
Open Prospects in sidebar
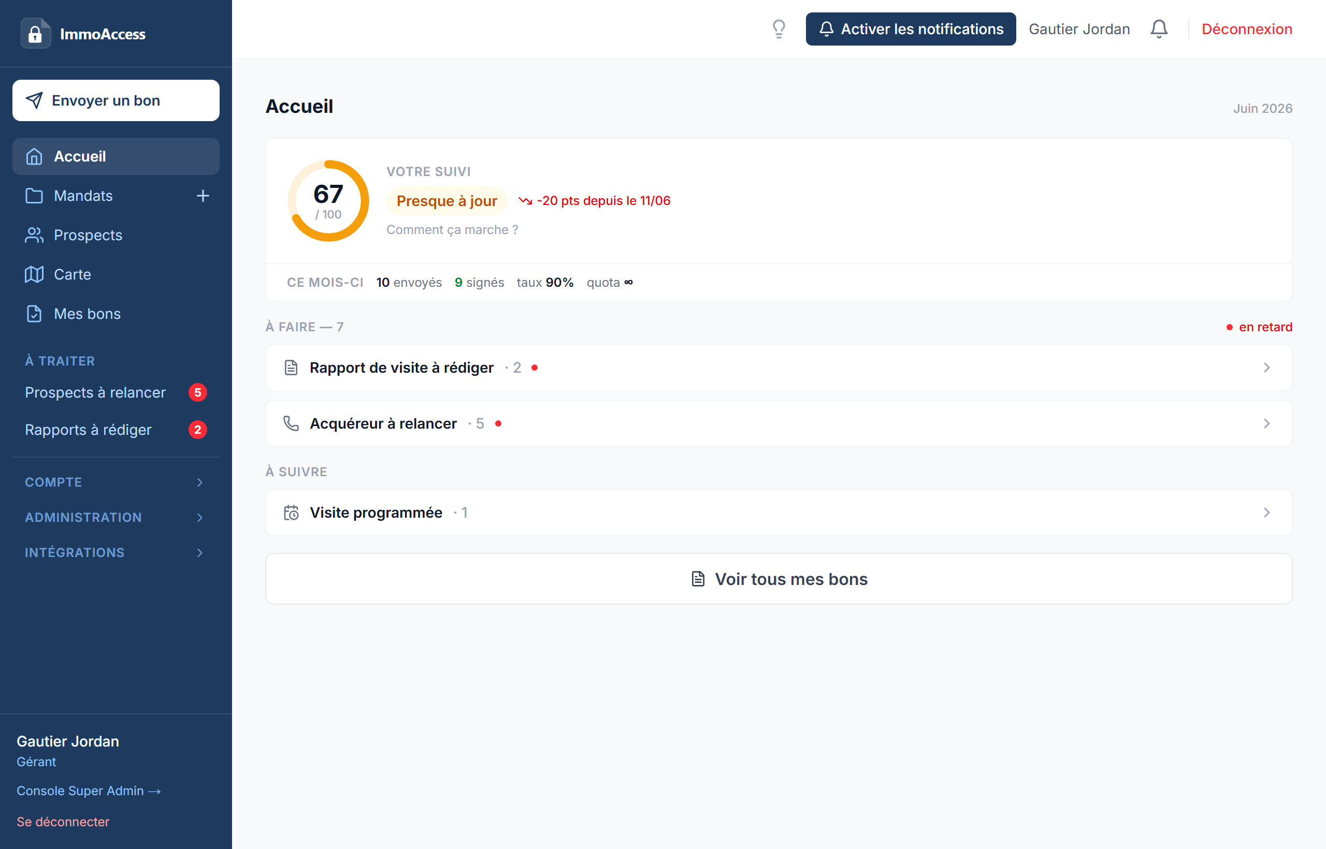(116, 236)
